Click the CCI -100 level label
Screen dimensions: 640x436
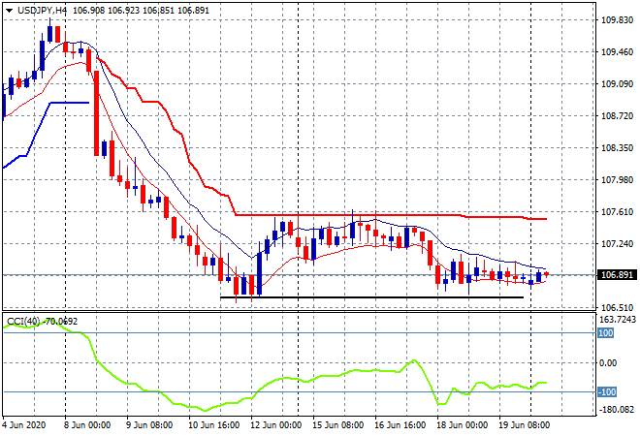tap(607, 392)
